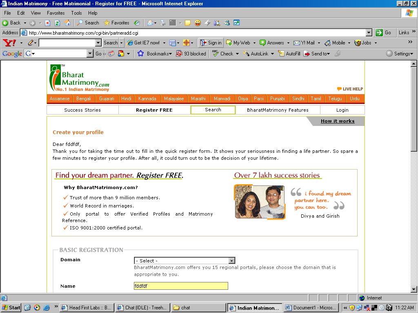Click the Print icon in toolbar
Image resolution: width=418 pixels, height=313 pixels.
pos(162,23)
